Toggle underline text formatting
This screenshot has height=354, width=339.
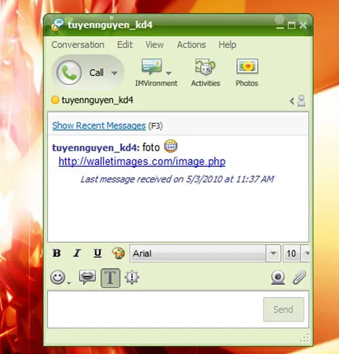98,253
